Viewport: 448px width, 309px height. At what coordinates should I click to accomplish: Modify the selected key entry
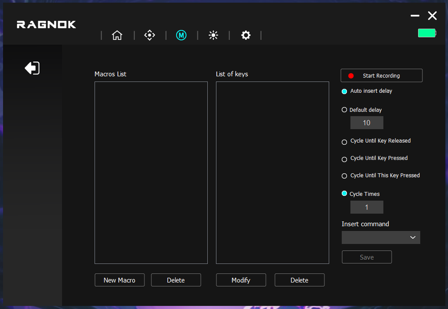241,280
